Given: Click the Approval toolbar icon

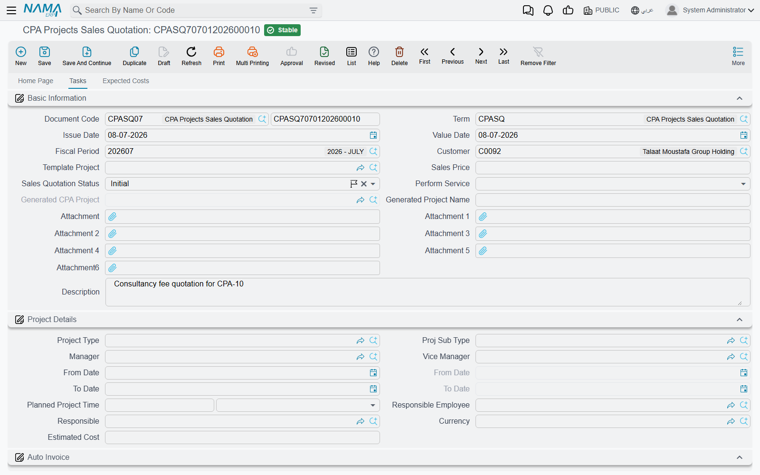Looking at the screenshot, I should click(x=292, y=56).
